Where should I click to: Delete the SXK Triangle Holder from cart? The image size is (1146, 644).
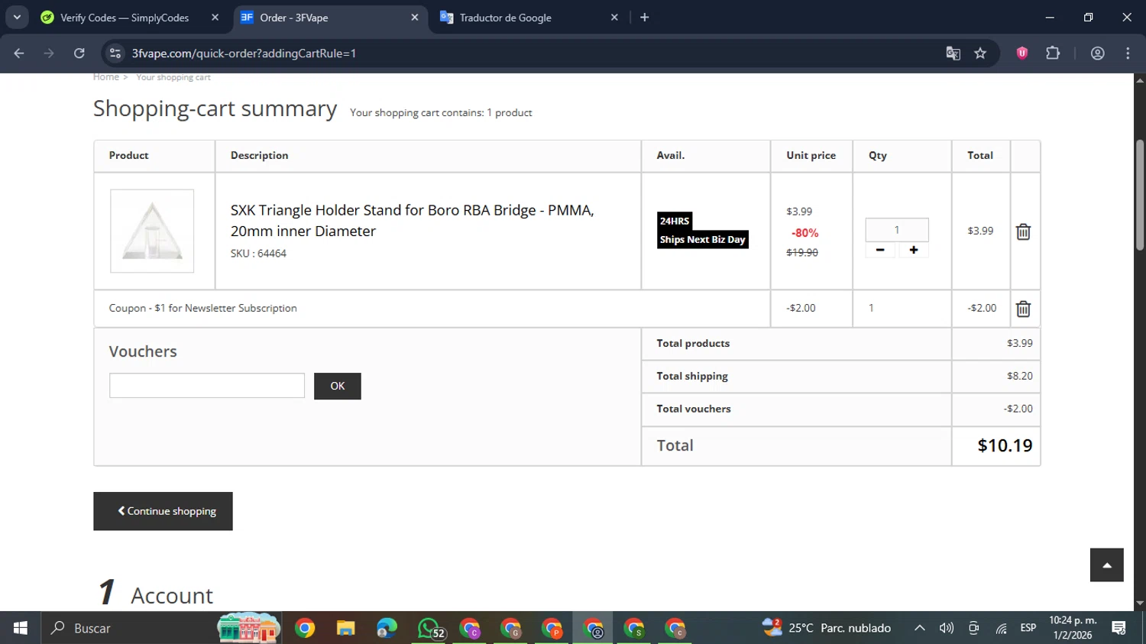click(1023, 231)
